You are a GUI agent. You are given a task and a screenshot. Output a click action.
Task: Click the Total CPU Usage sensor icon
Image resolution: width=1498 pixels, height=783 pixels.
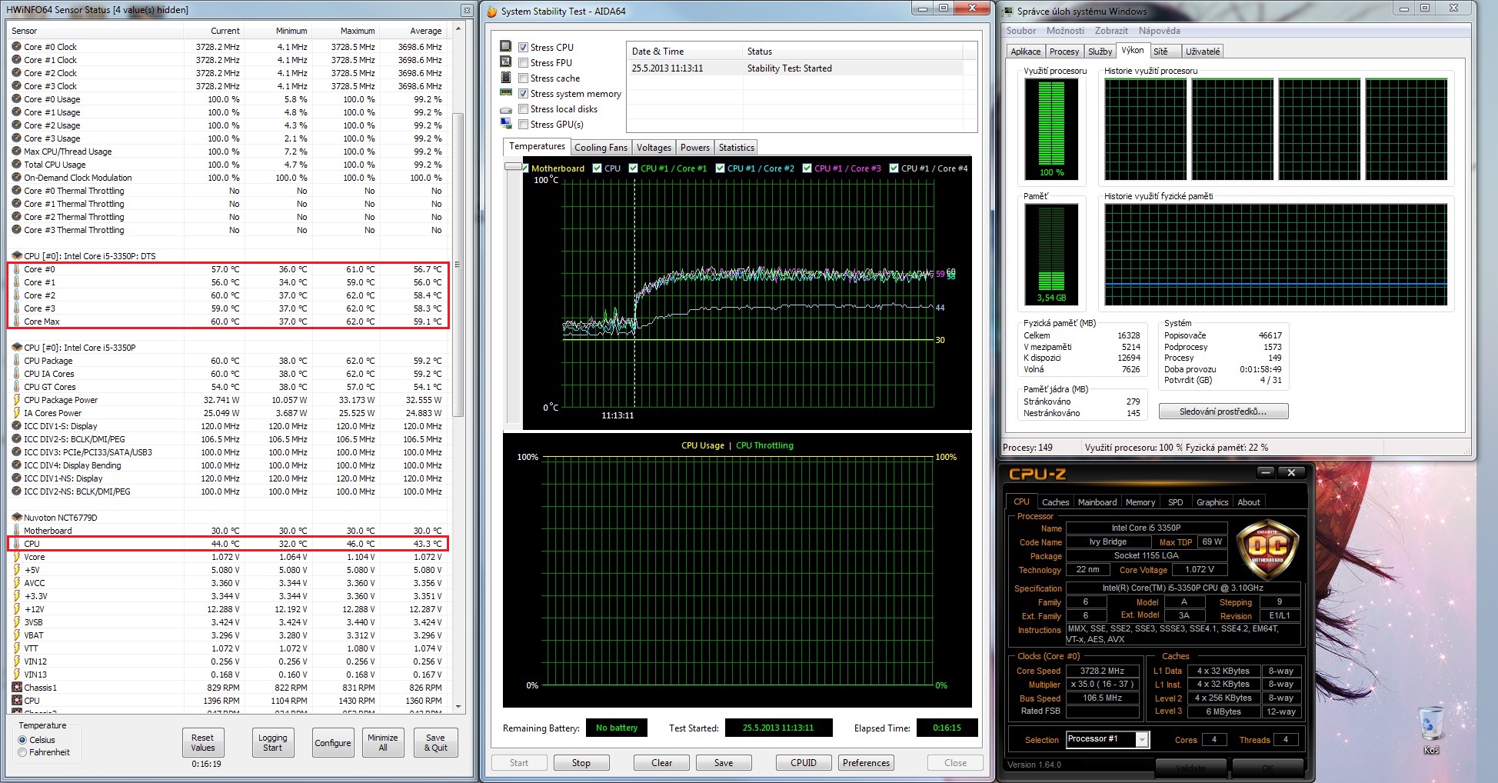pos(16,165)
